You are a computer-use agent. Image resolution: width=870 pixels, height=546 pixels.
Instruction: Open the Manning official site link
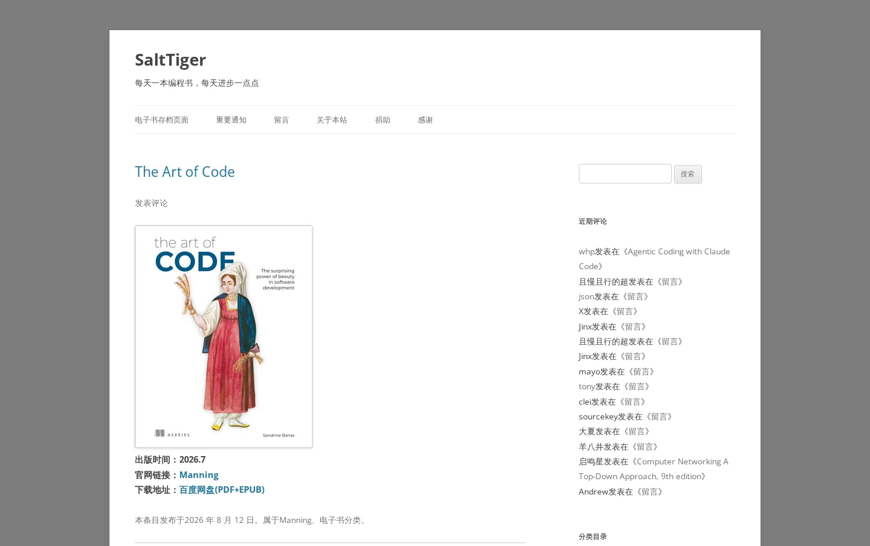(x=199, y=475)
